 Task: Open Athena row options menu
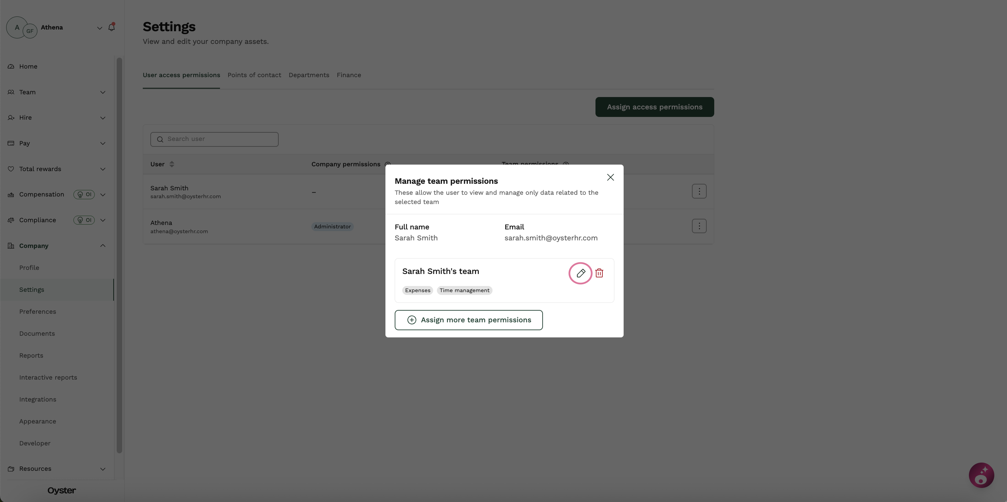[x=699, y=226]
